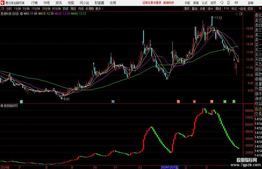Click the 标记 mark button
The width and height of the screenshot is (262, 169).
tap(234, 9)
